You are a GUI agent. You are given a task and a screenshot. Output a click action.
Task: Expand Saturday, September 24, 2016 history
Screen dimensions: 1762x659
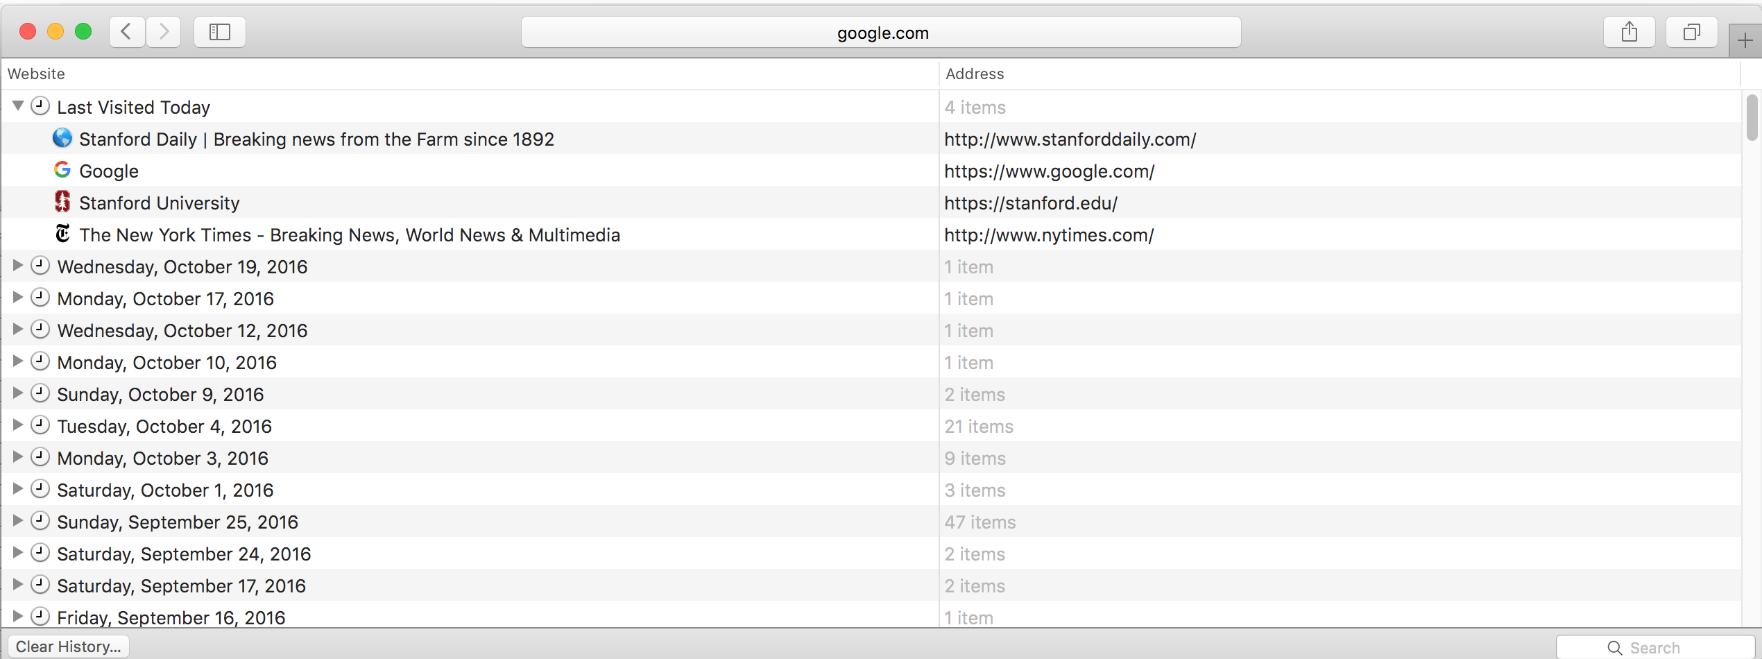(18, 553)
